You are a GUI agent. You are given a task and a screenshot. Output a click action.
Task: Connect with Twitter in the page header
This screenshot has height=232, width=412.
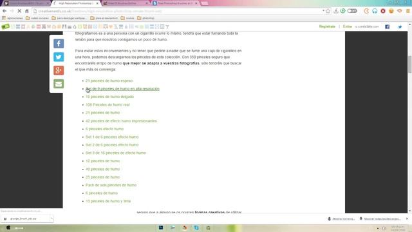(400, 26)
